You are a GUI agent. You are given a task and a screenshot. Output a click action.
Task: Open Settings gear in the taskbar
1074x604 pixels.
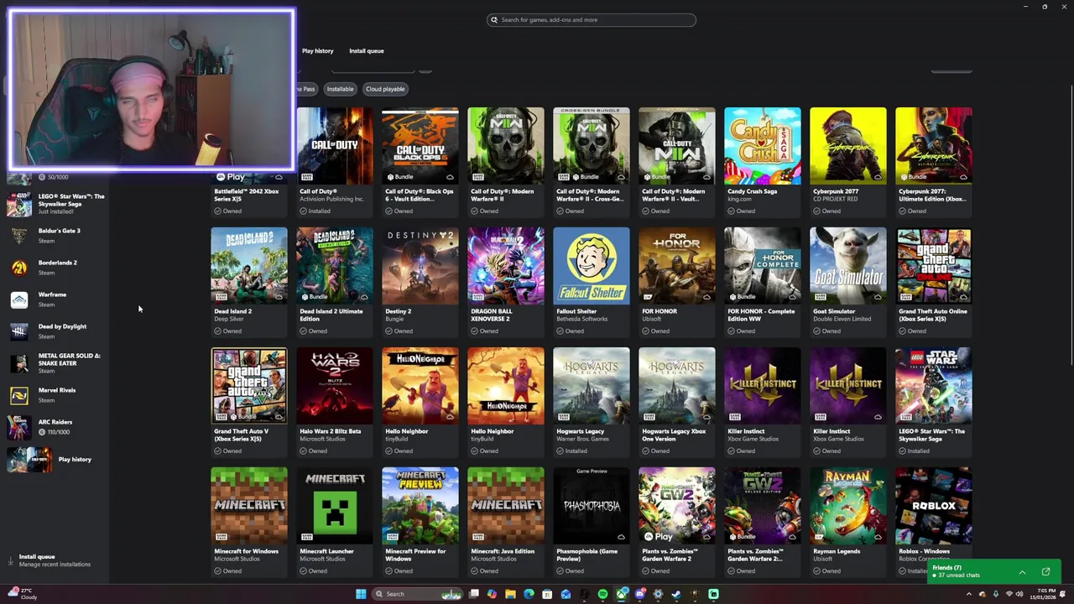pos(658,594)
